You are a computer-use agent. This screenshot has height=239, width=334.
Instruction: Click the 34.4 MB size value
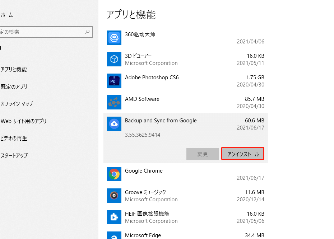(x=255, y=235)
